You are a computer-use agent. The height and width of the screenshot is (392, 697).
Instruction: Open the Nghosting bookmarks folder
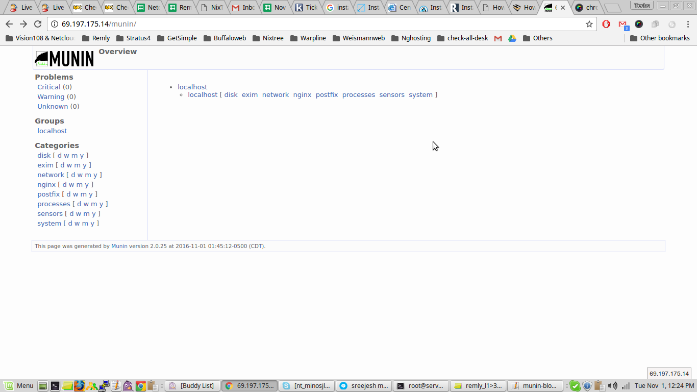pyautogui.click(x=411, y=38)
